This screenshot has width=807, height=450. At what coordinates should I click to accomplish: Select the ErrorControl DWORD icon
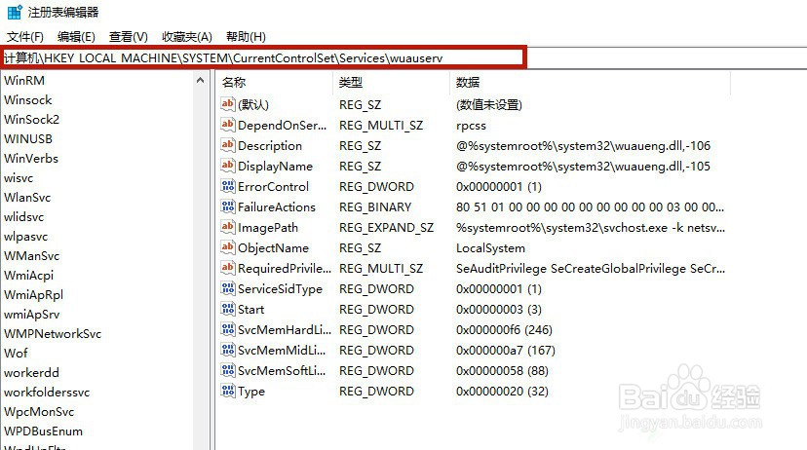[227, 186]
